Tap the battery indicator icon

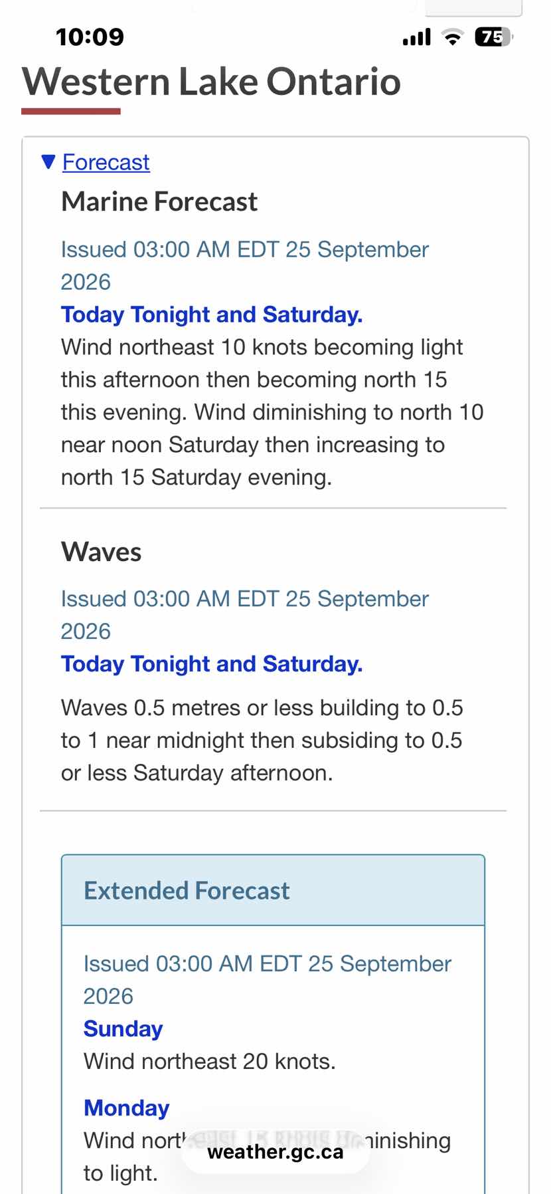coord(494,37)
